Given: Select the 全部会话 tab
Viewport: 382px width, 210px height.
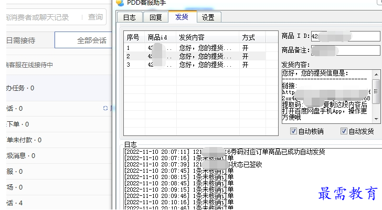Looking at the screenshot, I should tap(83, 40).
